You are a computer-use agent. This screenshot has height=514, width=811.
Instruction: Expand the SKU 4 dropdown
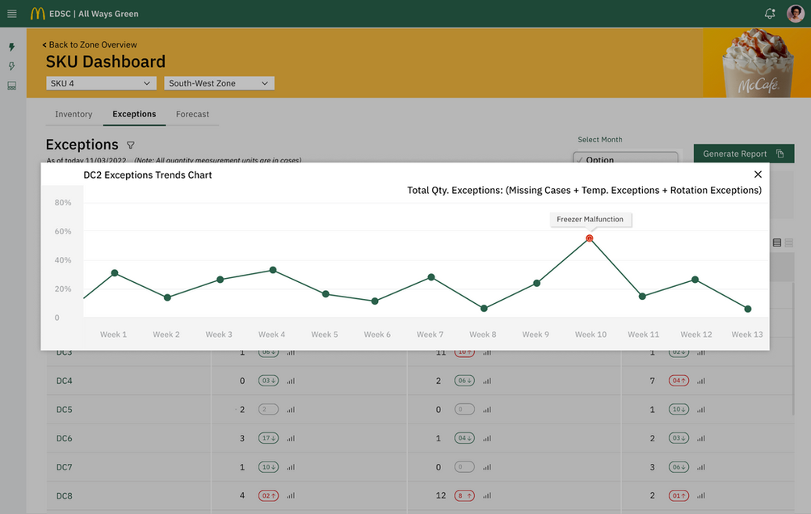tap(102, 83)
